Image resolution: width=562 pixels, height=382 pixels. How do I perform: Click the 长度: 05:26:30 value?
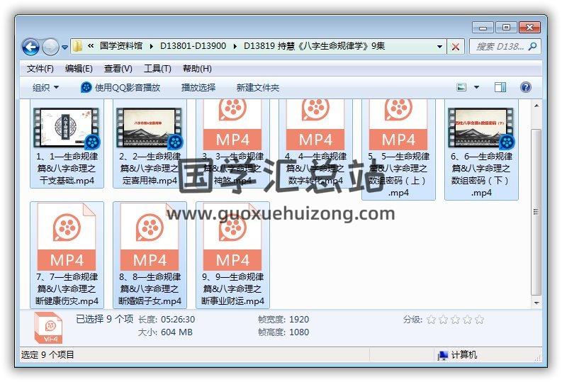pyautogui.click(x=178, y=320)
